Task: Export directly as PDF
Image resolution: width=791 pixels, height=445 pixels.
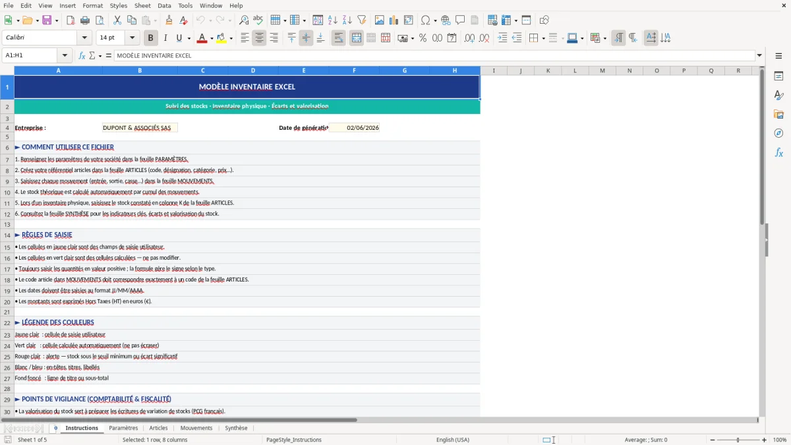Action: point(71,20)
